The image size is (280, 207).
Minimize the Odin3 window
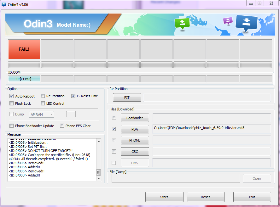click(x=251, y=3)
